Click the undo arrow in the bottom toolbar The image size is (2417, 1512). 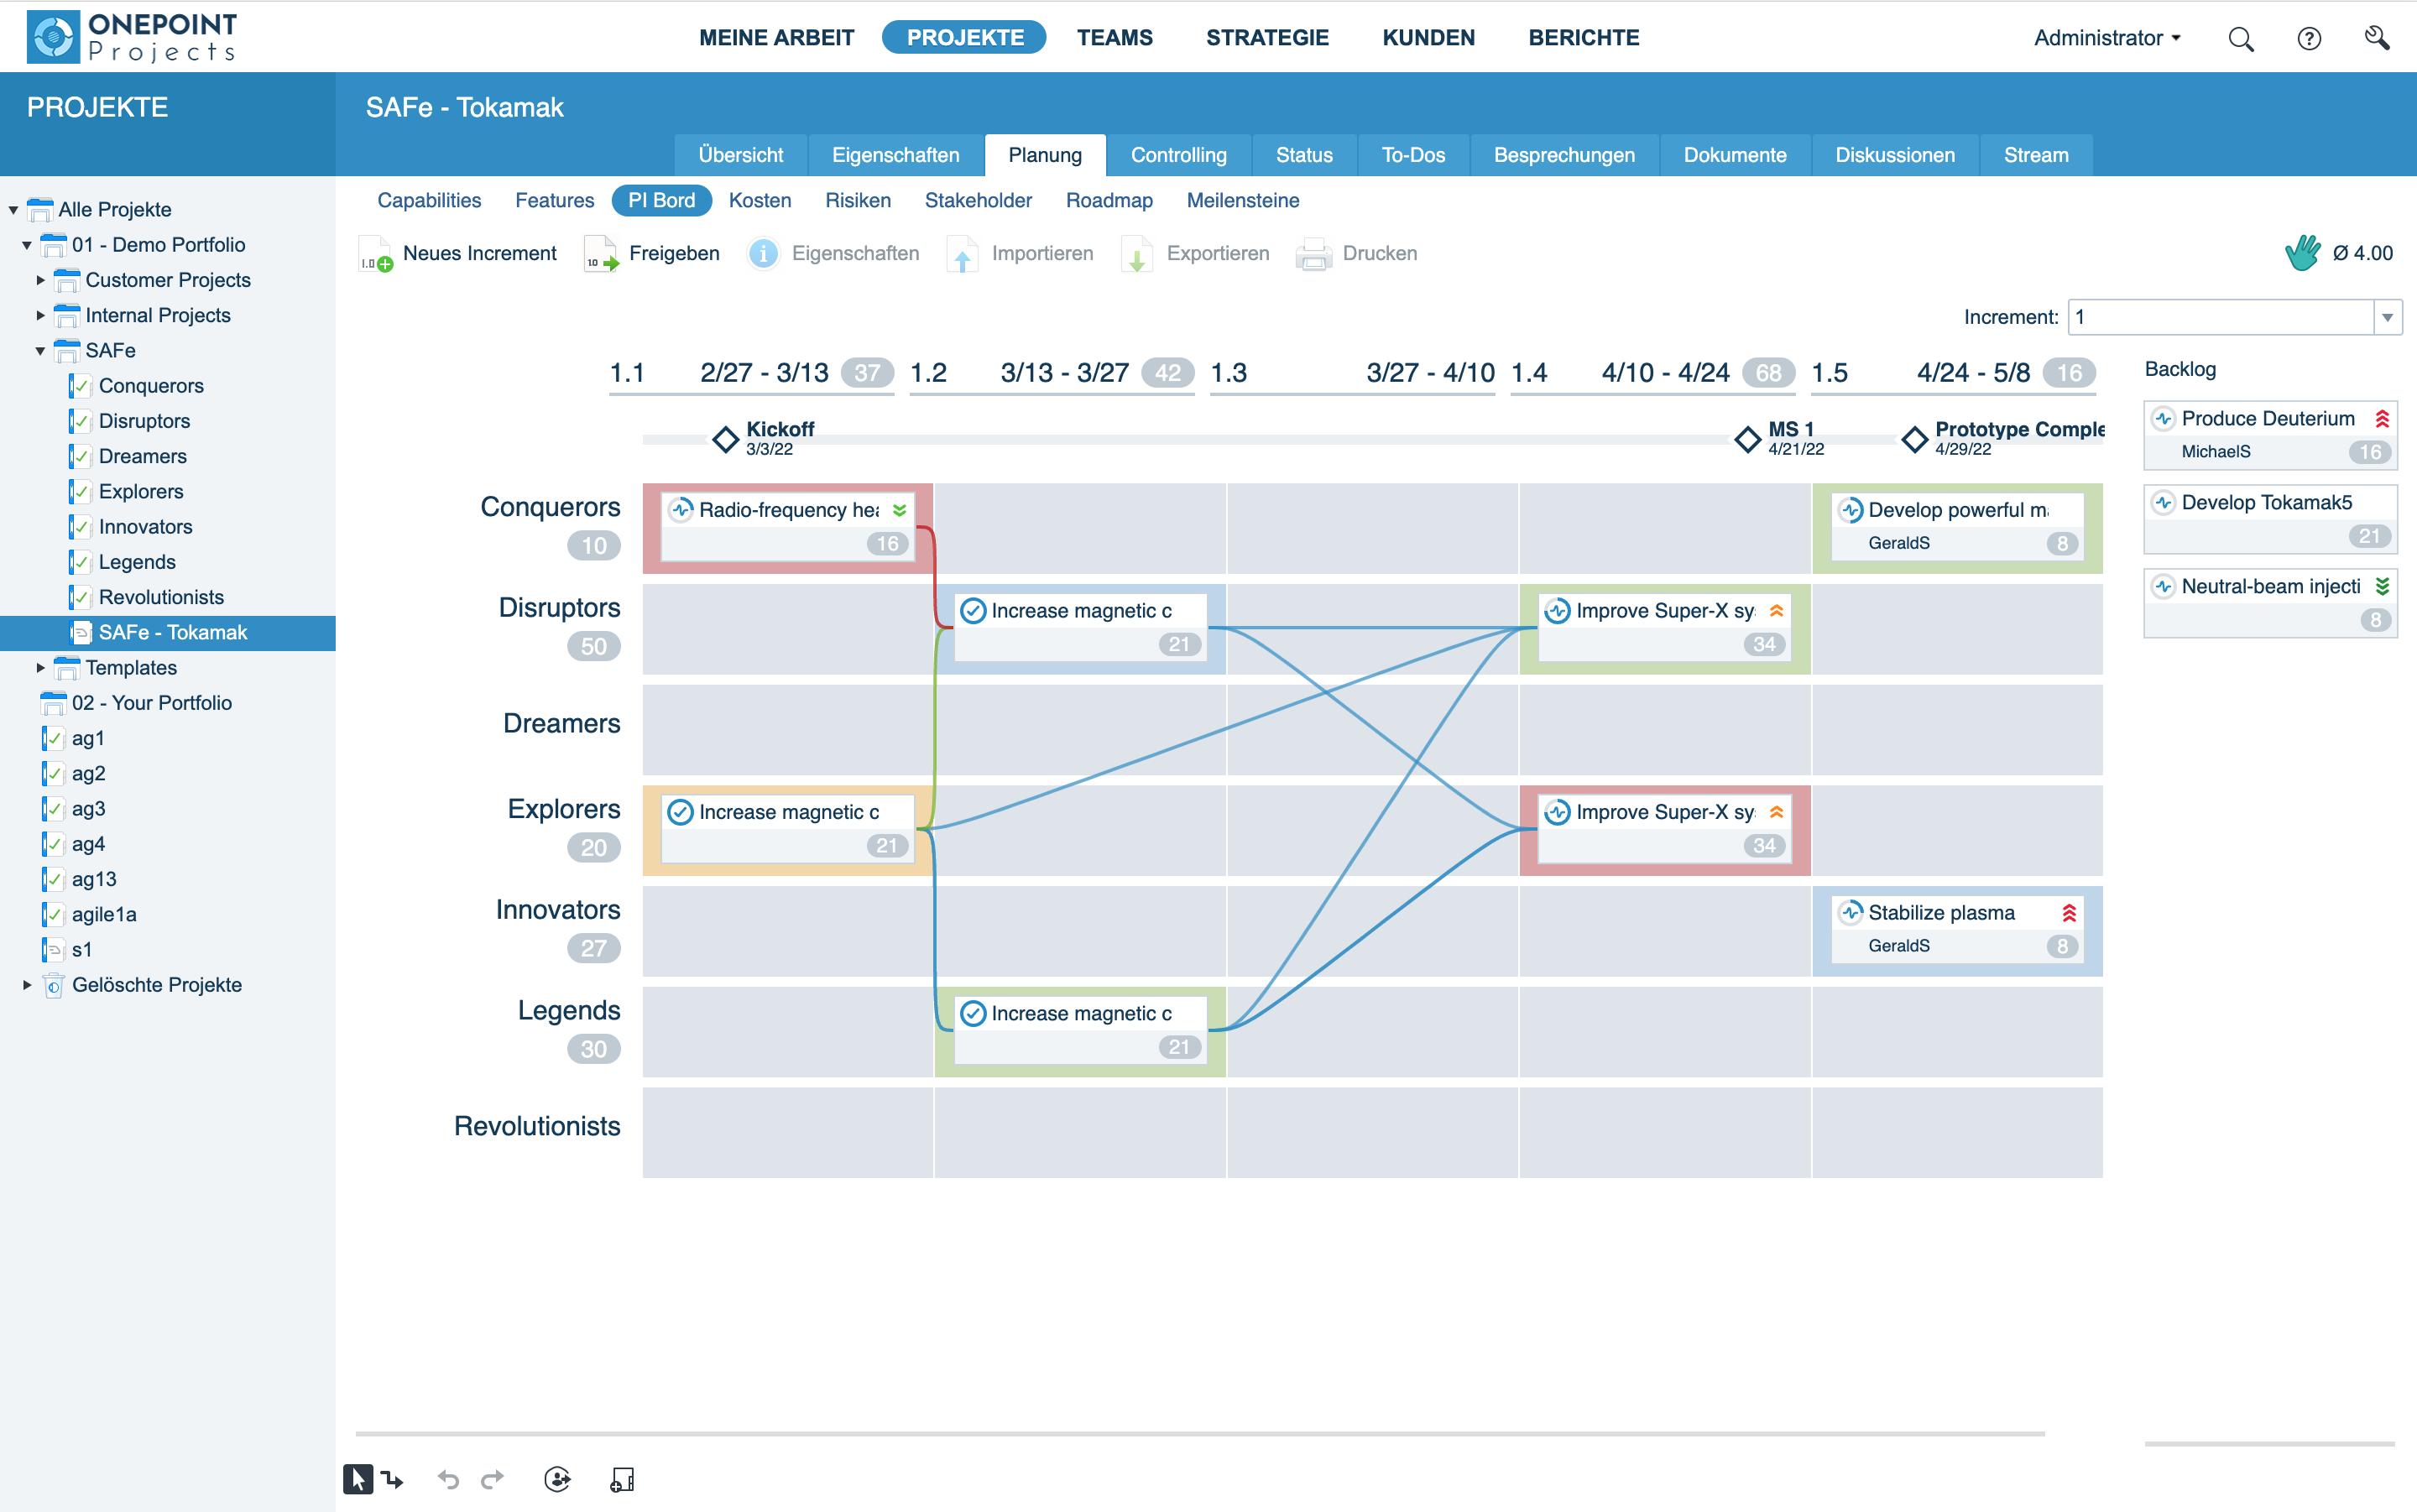coord(447,1478)
